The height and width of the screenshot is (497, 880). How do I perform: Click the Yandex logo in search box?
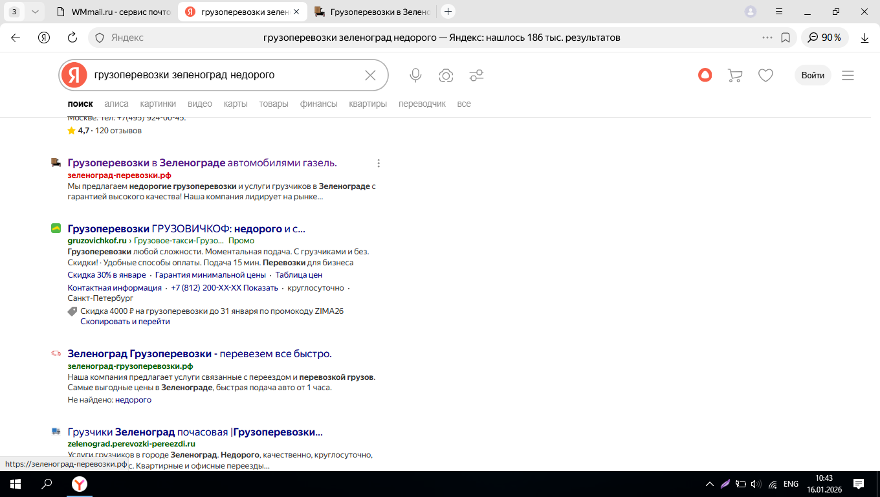(x=74, y=75)
